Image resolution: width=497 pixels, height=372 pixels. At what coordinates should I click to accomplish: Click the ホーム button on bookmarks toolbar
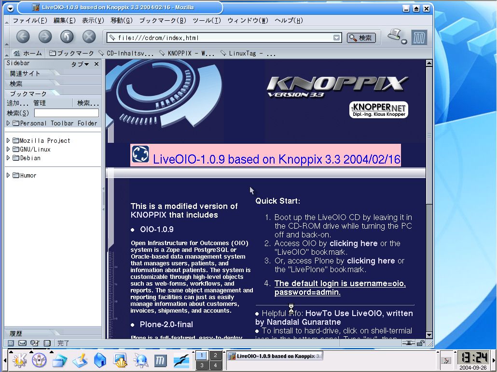pos(28,53)
